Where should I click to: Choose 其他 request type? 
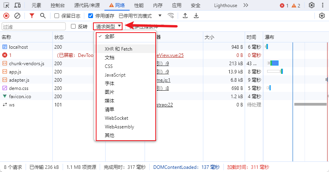tap(126, 135)
